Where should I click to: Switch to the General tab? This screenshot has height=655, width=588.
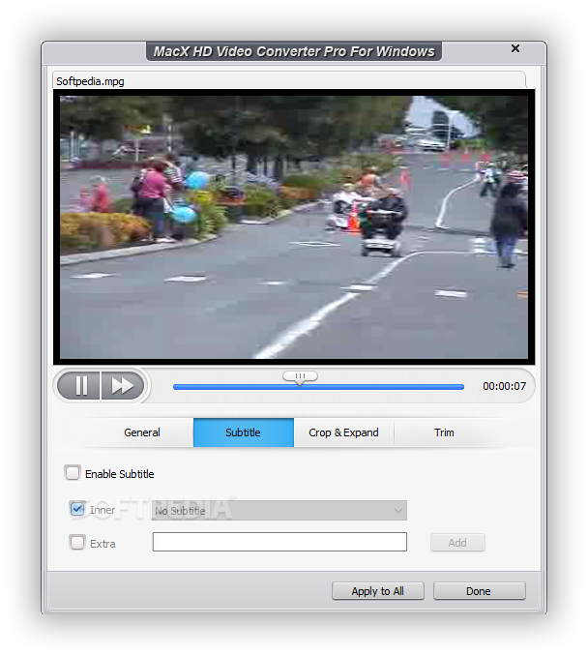[142, 432]
